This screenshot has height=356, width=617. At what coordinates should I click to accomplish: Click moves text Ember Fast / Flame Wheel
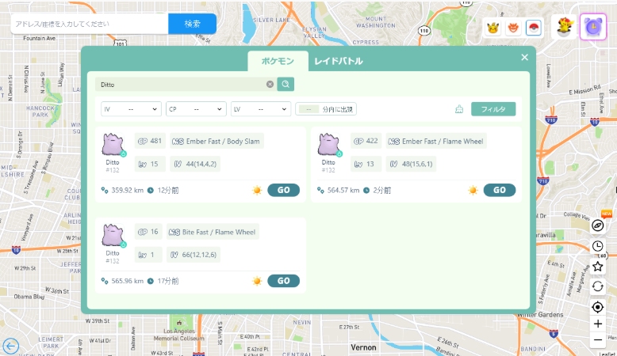pos(443,142)
